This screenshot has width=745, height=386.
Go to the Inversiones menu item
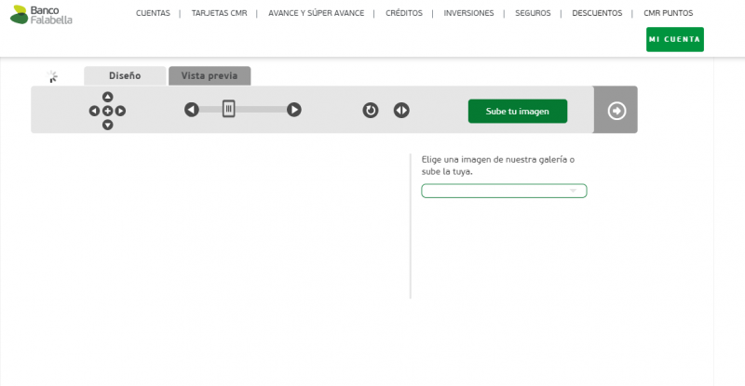(x=469, y=14)
